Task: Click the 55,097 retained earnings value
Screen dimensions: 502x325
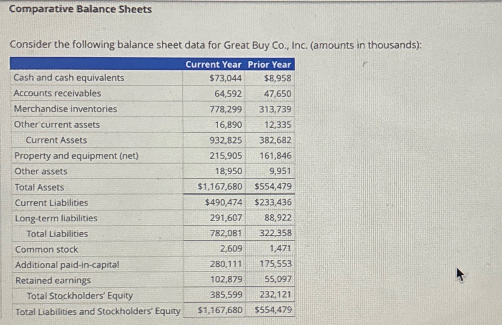Action: pyautogui.click(x=278, y=279)
